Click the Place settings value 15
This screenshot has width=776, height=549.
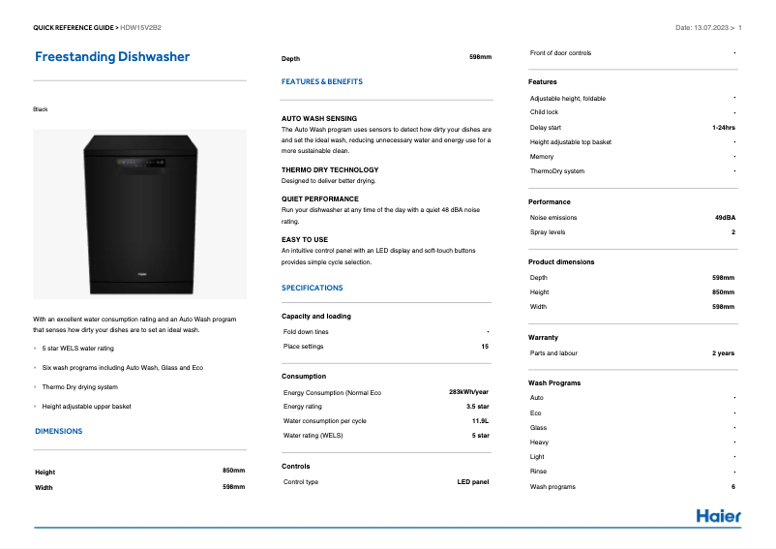[485, 346]
